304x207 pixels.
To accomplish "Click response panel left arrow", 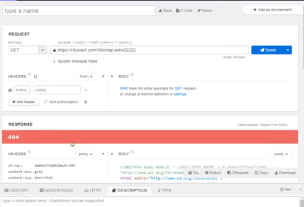I will 103,154.
